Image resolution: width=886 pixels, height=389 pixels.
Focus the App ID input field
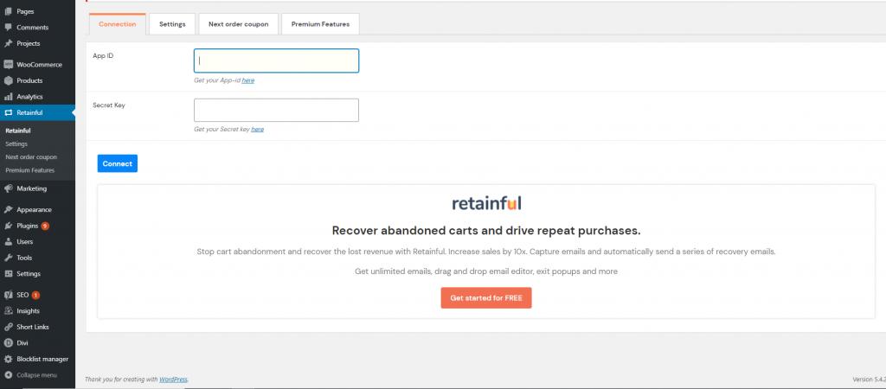[276, 61]
